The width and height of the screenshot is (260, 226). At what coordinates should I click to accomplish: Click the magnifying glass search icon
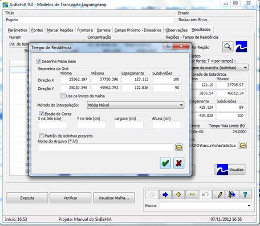point(228,47)
